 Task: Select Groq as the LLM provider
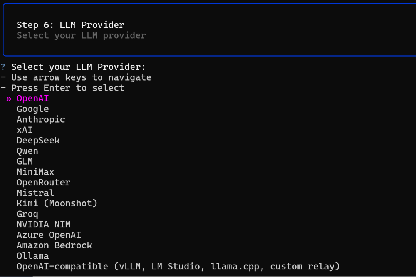(x=27, y=214)
